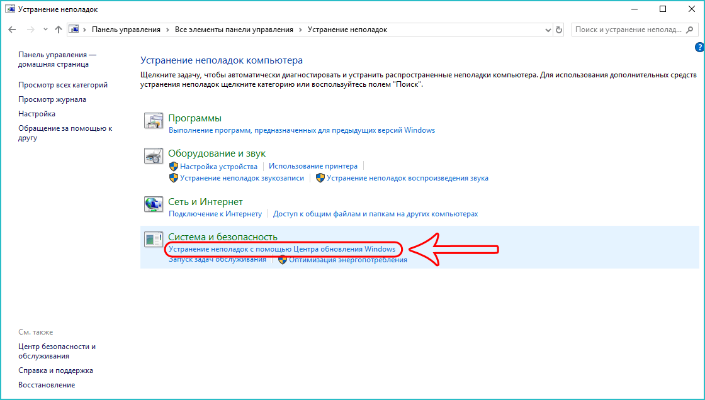Click the Forward navigation arrow

[x=31, y=30]
